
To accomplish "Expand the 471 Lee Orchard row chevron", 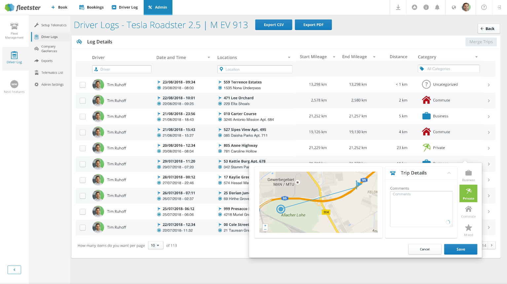I will pyautogui.click(x=489, y=101).
